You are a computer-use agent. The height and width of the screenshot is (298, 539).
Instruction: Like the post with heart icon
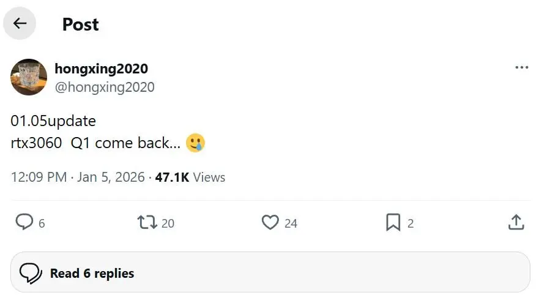270,222
